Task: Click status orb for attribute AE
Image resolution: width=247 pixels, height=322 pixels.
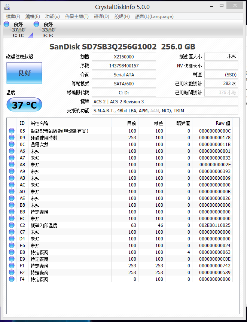Action: (12, 198)
